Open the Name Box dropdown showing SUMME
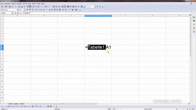The image size is (196, 110). click(12, 13)
